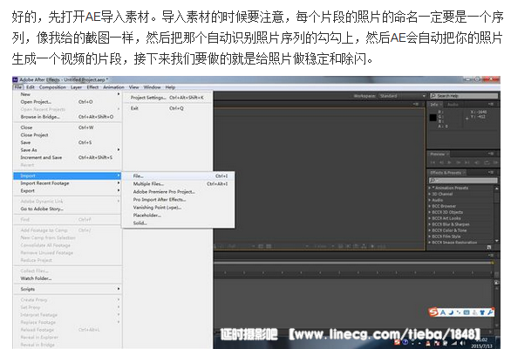
Task: Open the Animation menu
Action: (x=113, y=87)
